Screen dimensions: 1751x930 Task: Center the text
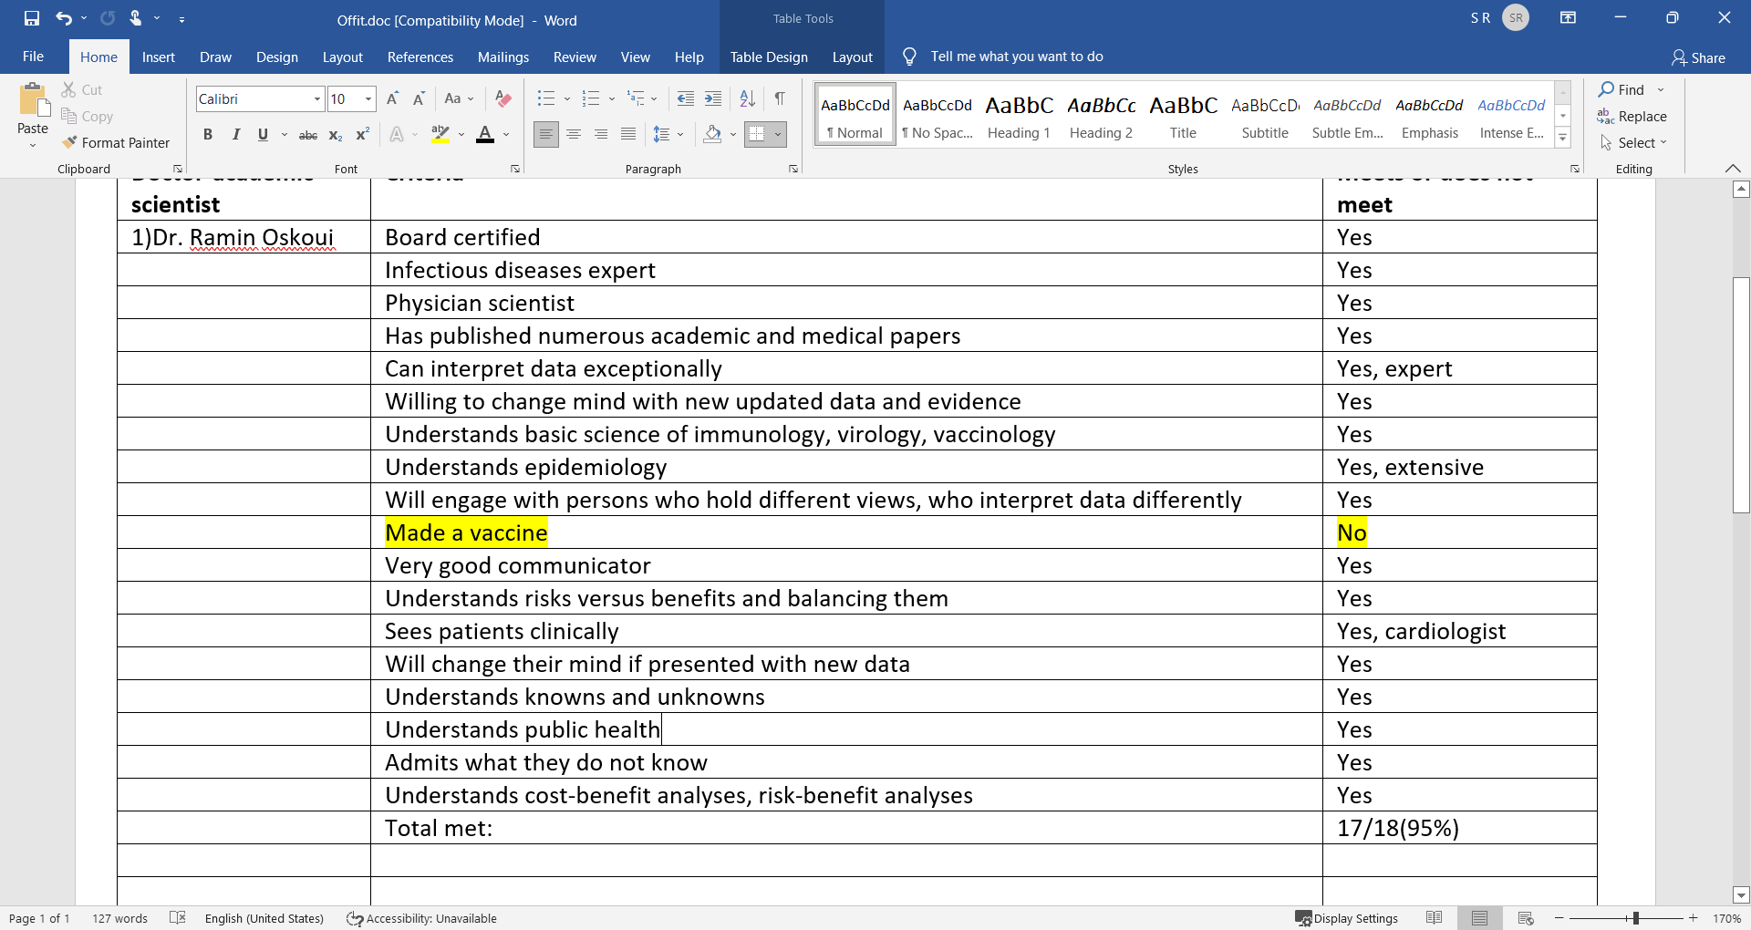[574, 135]
